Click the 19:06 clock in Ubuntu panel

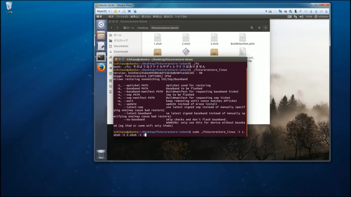pos(309,17)
